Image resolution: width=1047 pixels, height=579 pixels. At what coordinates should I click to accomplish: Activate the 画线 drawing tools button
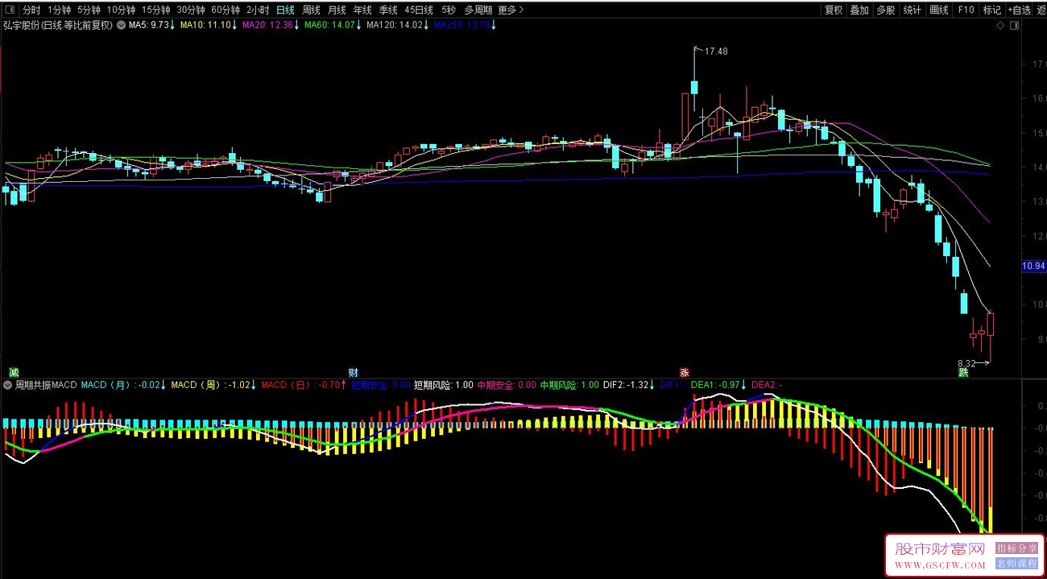click(938, 10)
